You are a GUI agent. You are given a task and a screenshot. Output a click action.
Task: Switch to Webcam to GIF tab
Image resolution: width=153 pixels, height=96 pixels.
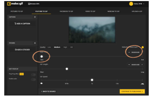click(x=113, y=11)
